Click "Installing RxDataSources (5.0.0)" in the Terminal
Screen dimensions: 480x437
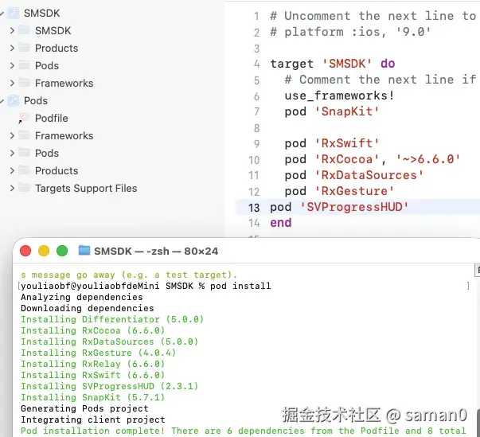110,341
